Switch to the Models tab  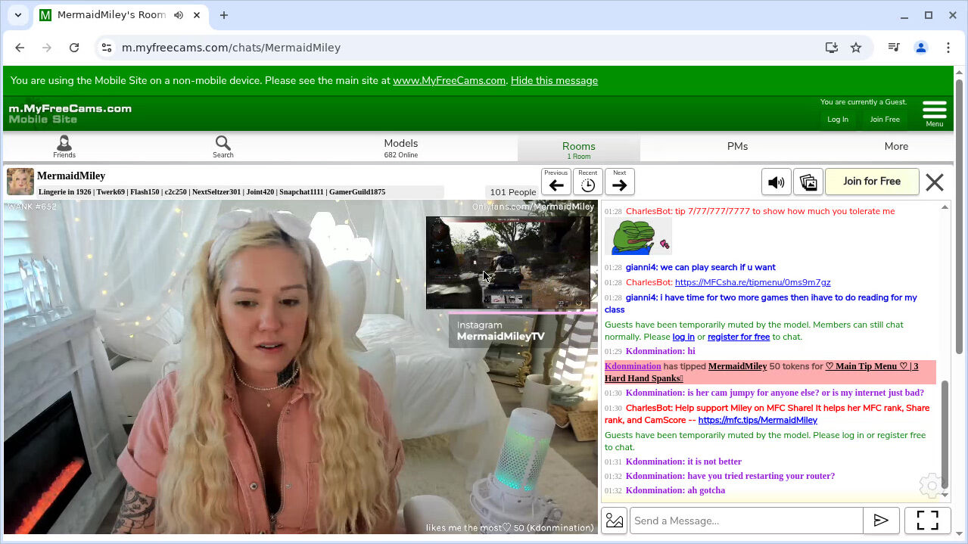(x=400, y=147)
